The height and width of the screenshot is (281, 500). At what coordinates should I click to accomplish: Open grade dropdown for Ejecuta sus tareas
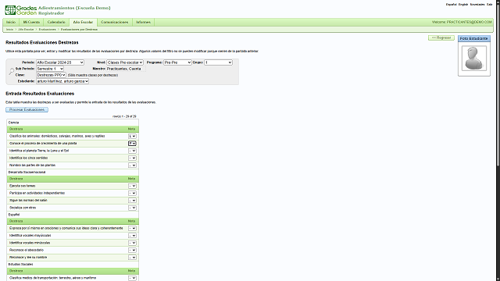pyautogui.click(x=132, y=186)
